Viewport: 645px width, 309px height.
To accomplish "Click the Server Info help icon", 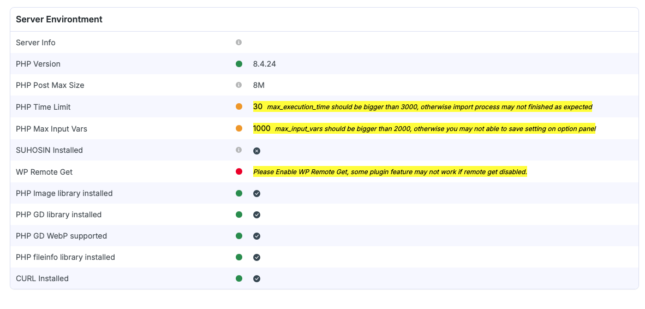I will [x=238, y=43].
